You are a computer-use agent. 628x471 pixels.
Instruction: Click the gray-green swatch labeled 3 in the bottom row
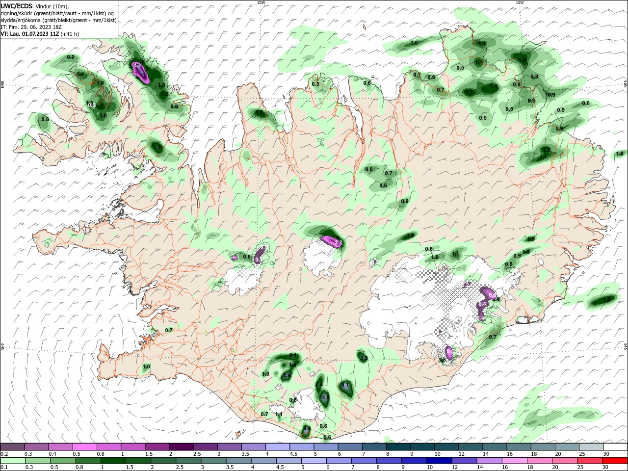point(214,460)
